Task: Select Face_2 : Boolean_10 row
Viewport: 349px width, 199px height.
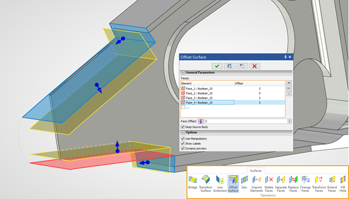Action: 233,93
